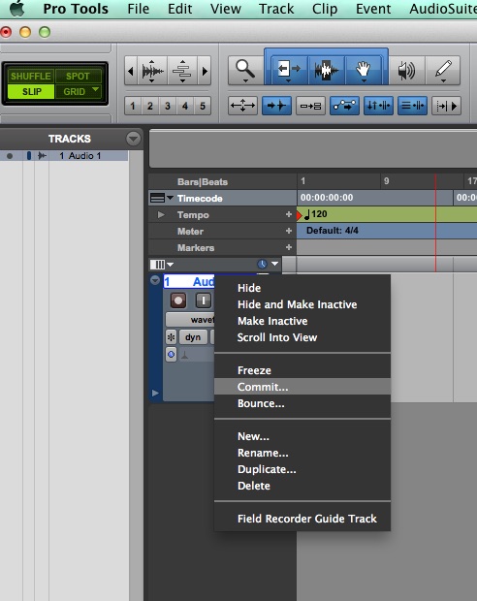Screen dimensions: 477x601
Task: Toggle Link Timeline and Edit Selection
Action: 378,106
